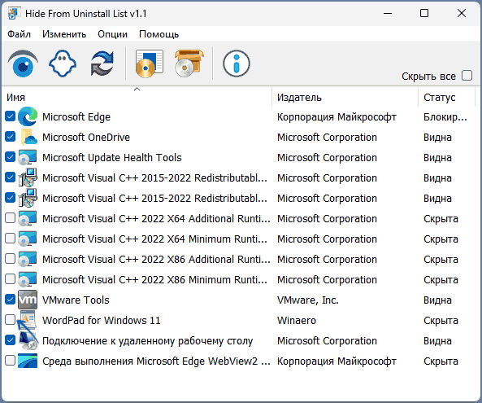This screenshot has width=482, height=403.
Task: Click Скрыта status in the WordPad row
Action: pos(441,321)
